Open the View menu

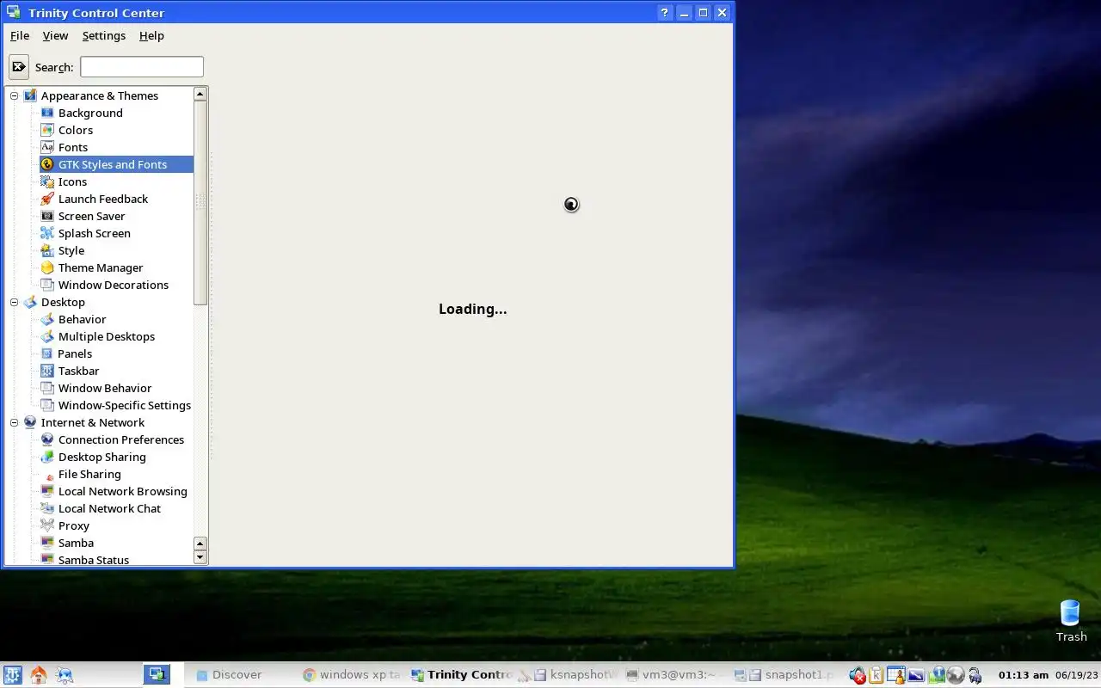coord(55,35)
